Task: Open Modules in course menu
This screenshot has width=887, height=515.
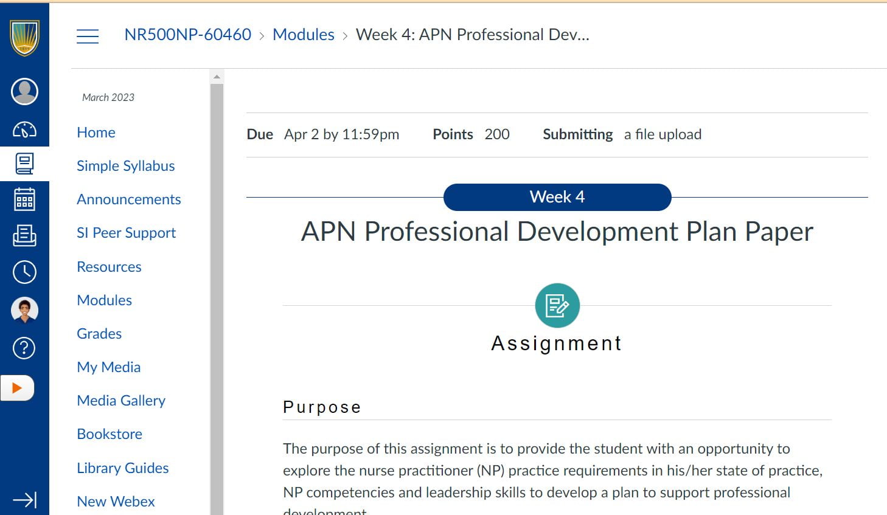Action: pos(104,300)
